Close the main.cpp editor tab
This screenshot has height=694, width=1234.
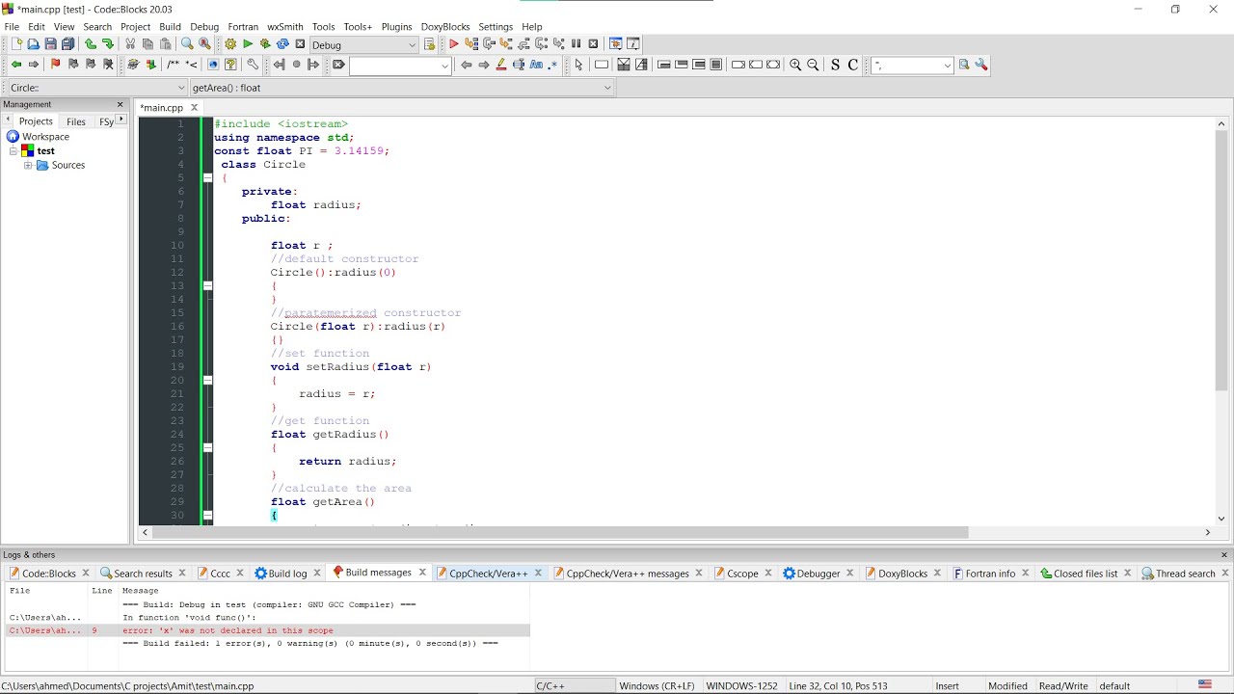(194, 108)
